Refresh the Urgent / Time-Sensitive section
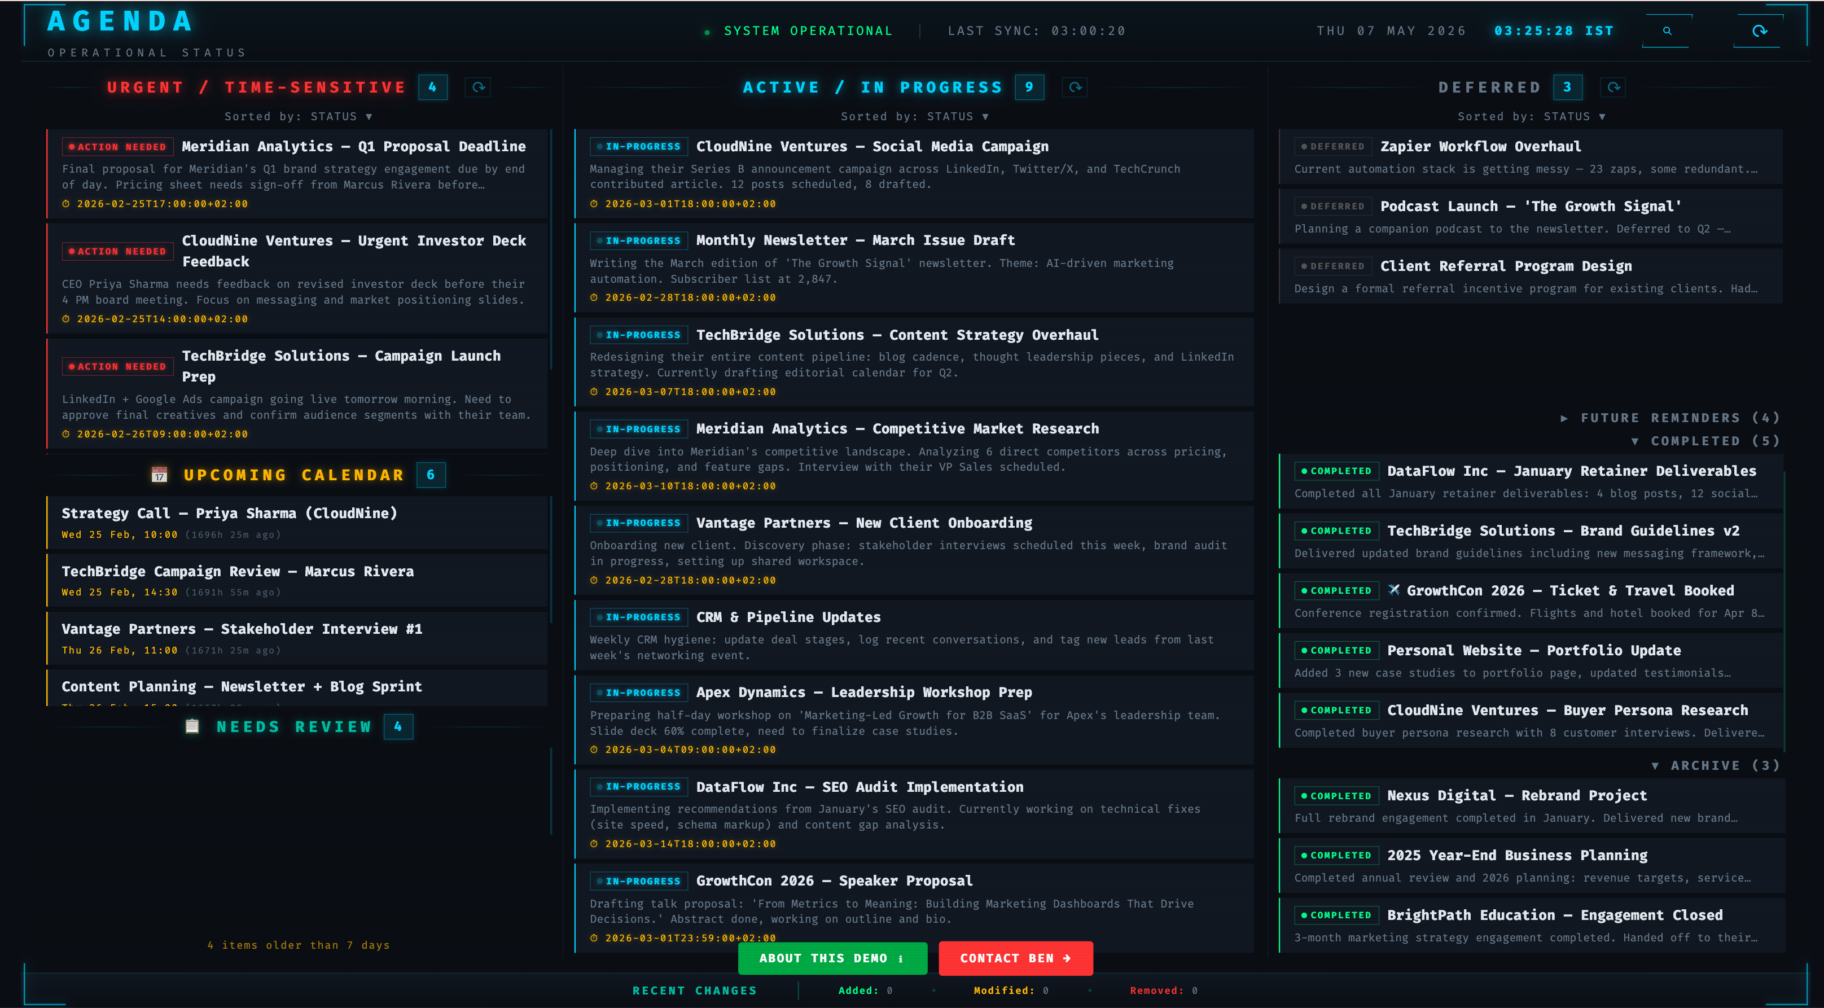This screenshot has height=1008, width=1824. (x=479, y=87)
